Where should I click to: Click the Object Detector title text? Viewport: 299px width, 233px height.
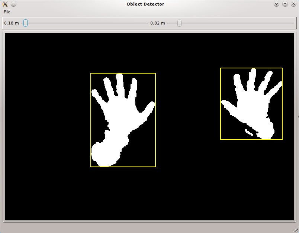[x=145, y=4]
